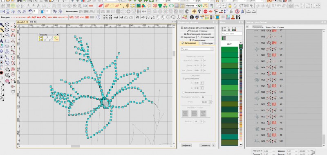Select the arrow selection tool in left toolbox
Viewport: 327px width, 155px height.
pos(2,25)
